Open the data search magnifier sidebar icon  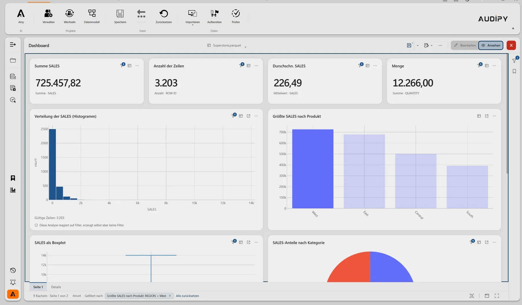tap(13, 100)
